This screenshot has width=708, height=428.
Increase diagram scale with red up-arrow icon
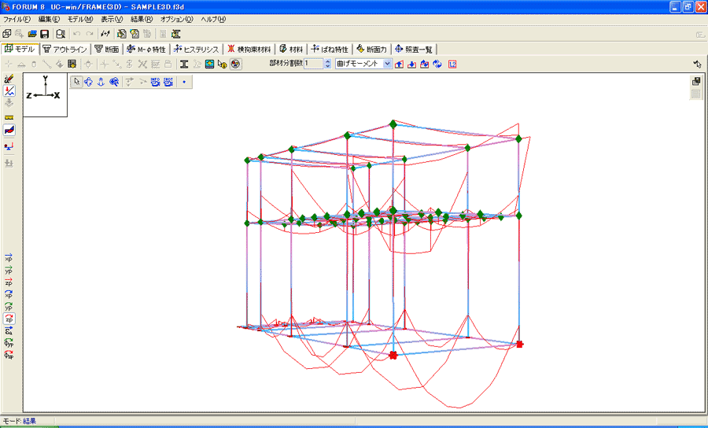[x=399, y=64]
